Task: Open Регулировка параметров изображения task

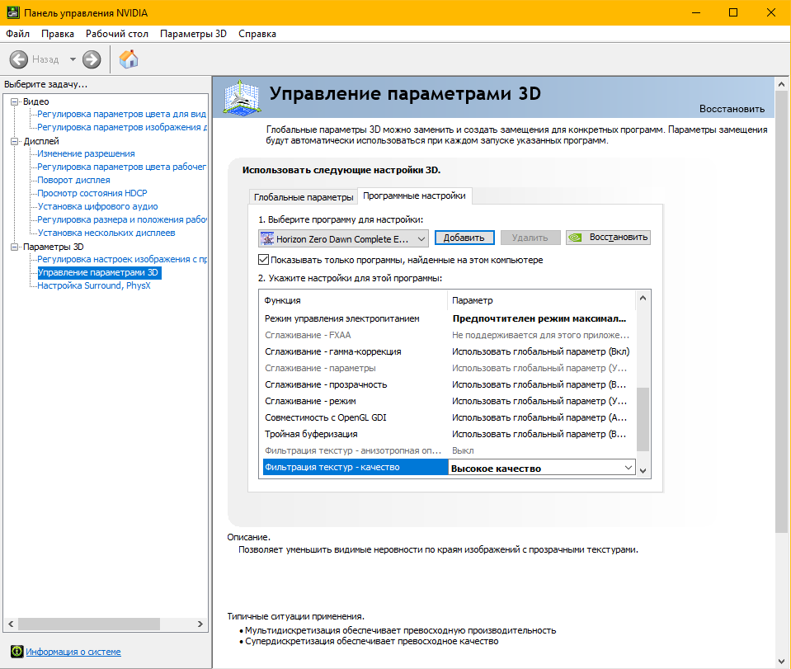Action: click(121, 127)
